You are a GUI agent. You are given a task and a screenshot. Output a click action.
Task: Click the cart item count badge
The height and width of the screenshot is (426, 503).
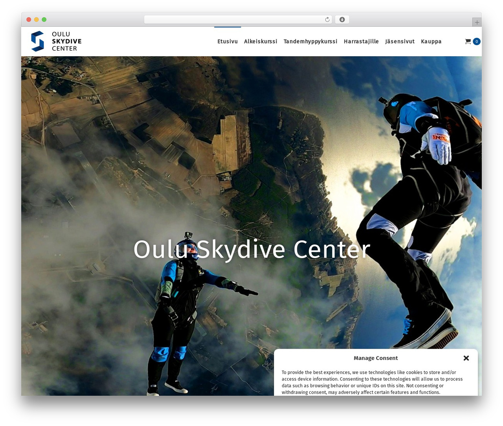pos(477,41)
